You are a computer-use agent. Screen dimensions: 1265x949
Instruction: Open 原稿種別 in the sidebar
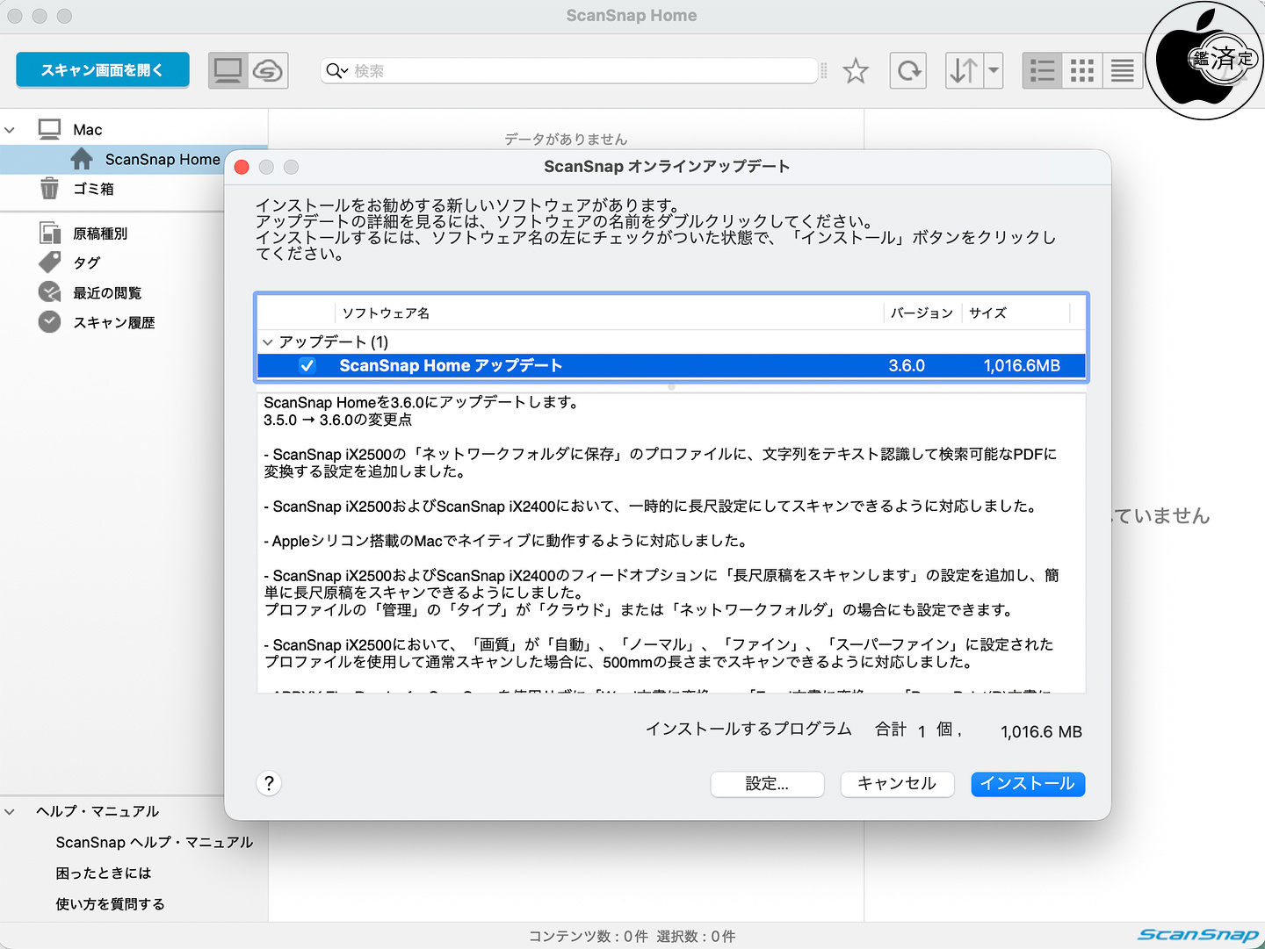point(99,234)
